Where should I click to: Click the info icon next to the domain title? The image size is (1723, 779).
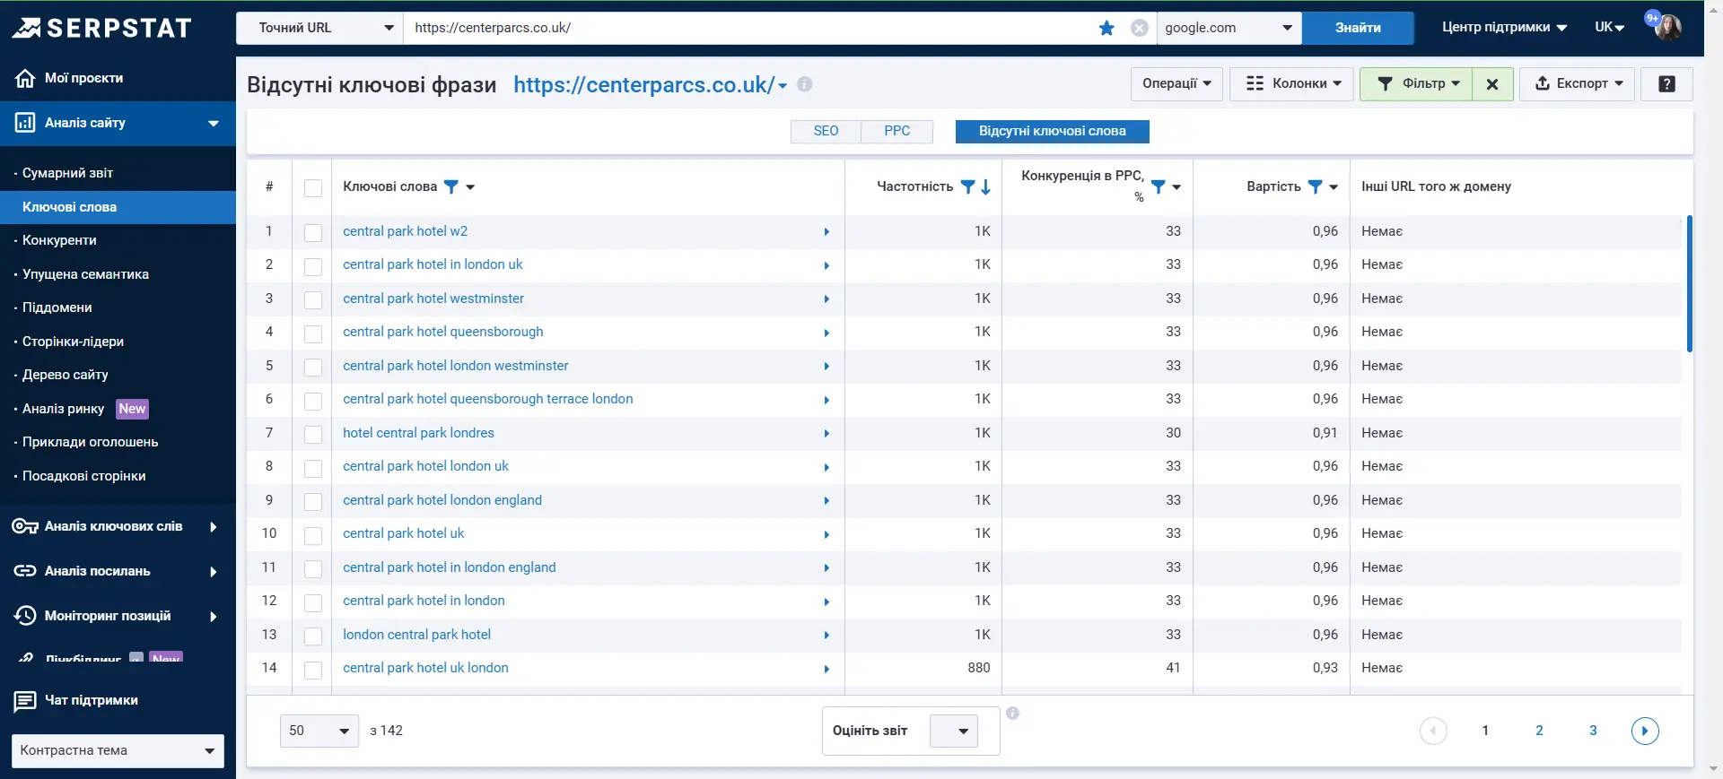pos(805,84)
